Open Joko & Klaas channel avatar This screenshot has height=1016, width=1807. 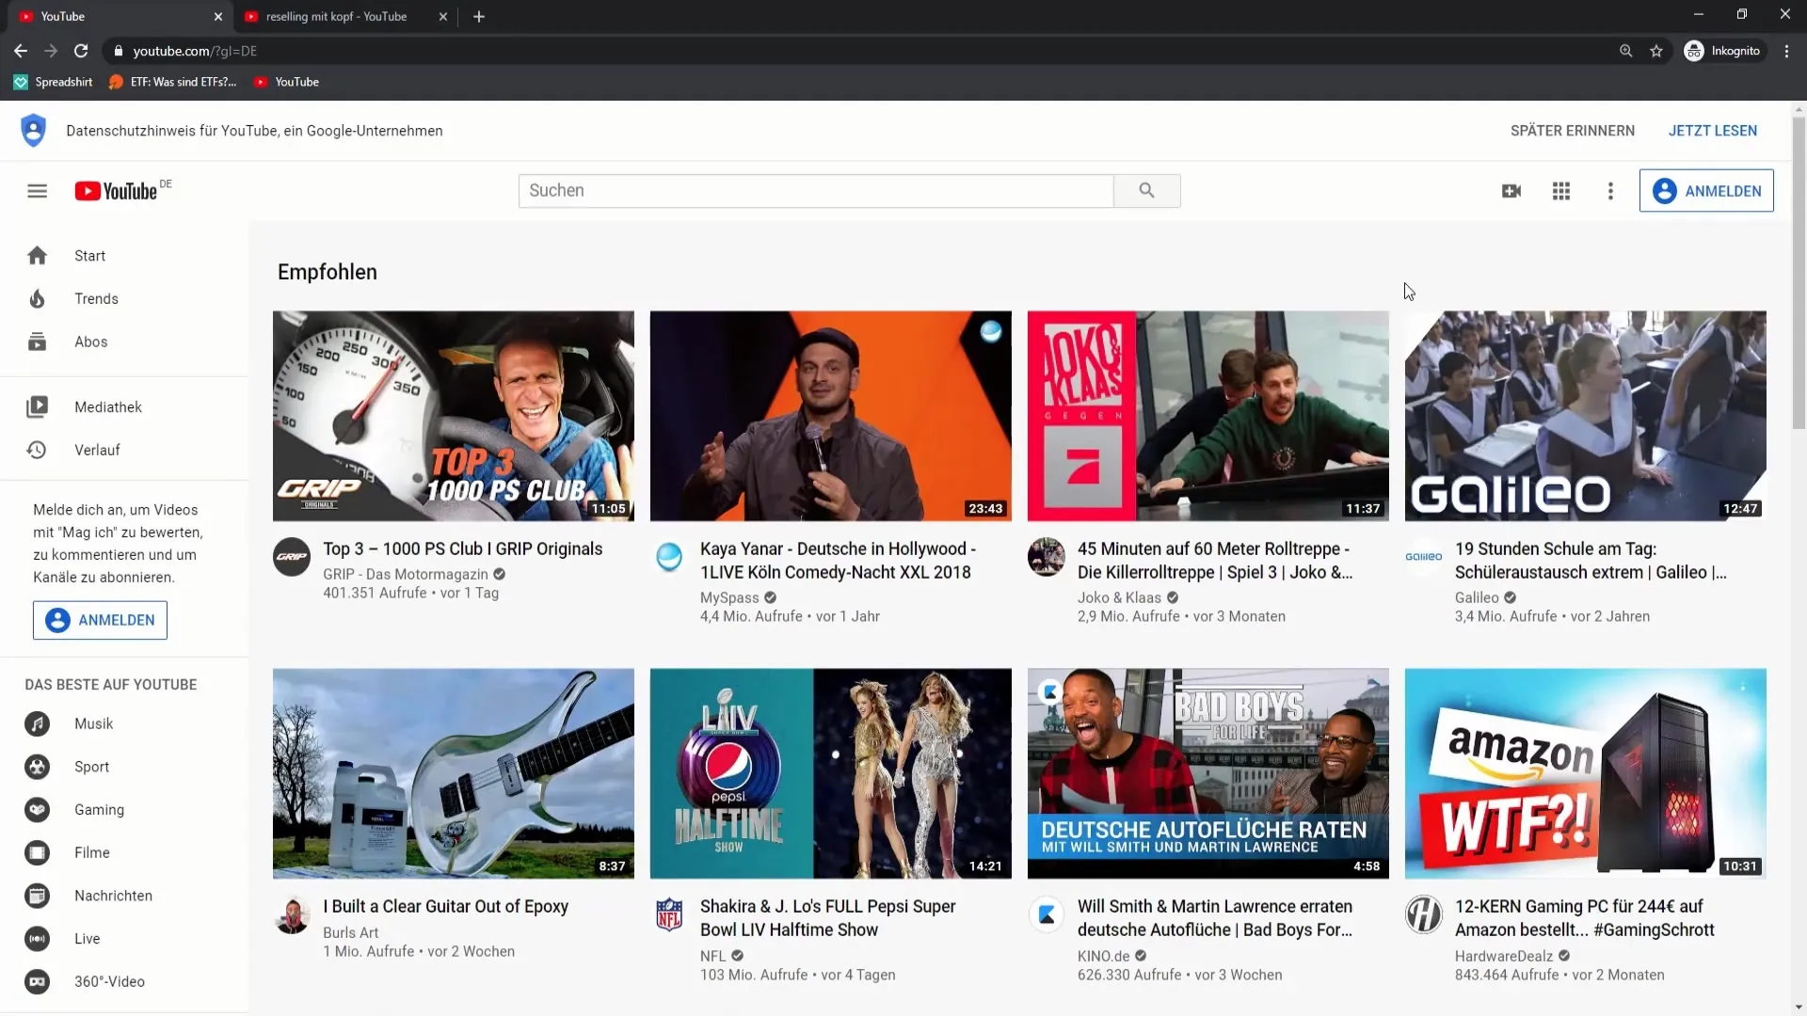coord(1047,556)
